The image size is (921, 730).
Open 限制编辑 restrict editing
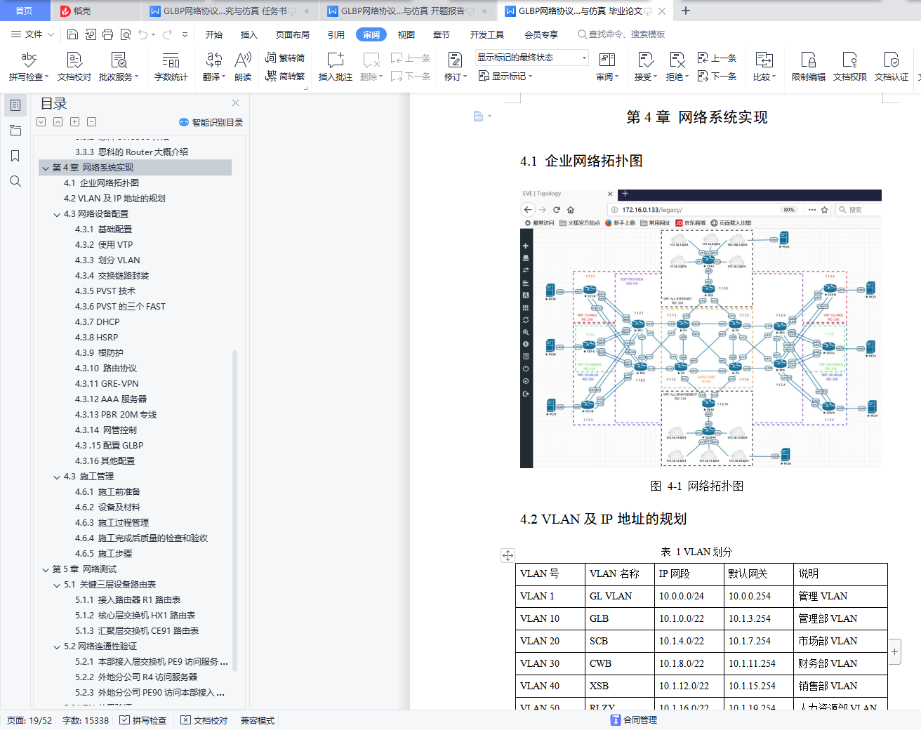tap(809, 67)
